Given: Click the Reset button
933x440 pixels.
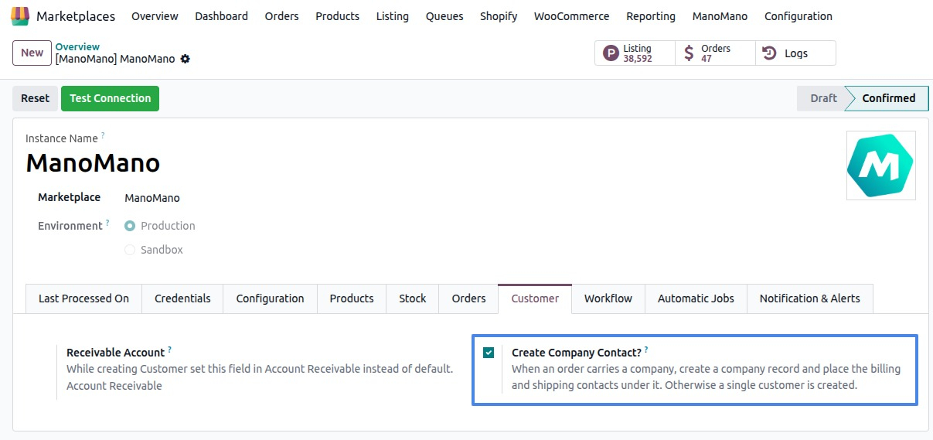Looking at the screenshot, I should point(35,98).
